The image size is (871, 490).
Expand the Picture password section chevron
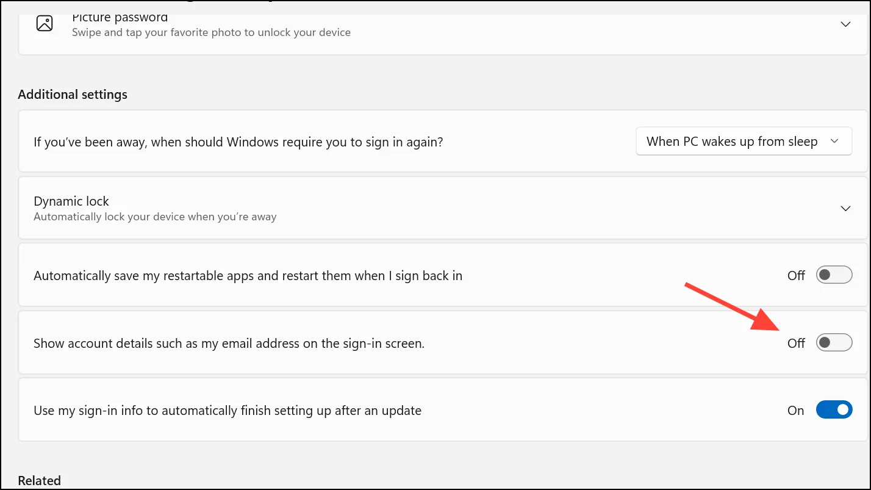pos(845,24)
